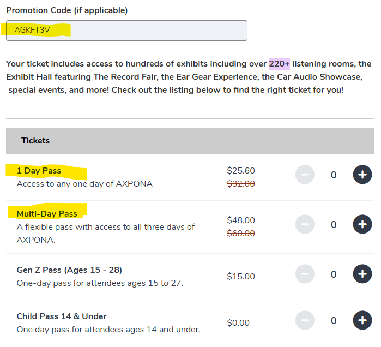
Task: Decrease 1 Day Pass quantity with minus
Action: click(x=305, y=175)
